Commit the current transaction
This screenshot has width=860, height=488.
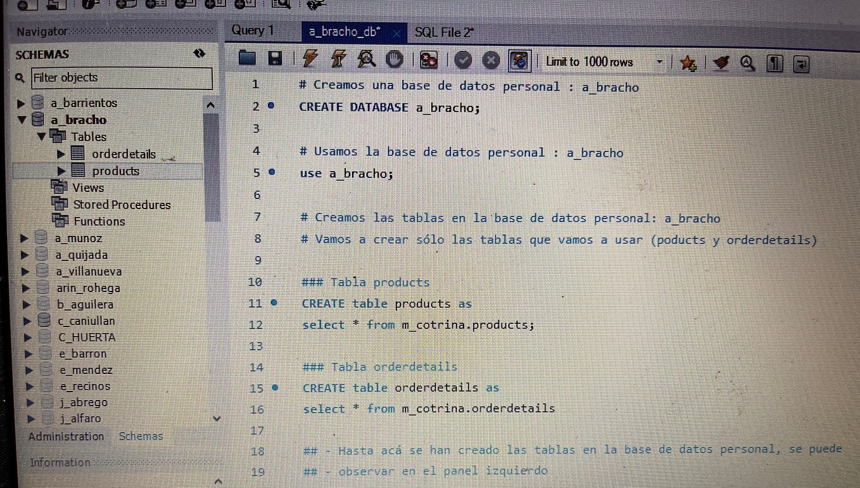(462, 60)
